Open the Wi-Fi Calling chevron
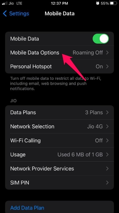 [x=107, y=141]
